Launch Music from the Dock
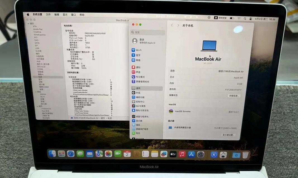Image resolution: width=298 pixels, height=178 pixels. (x=182, y=154)
